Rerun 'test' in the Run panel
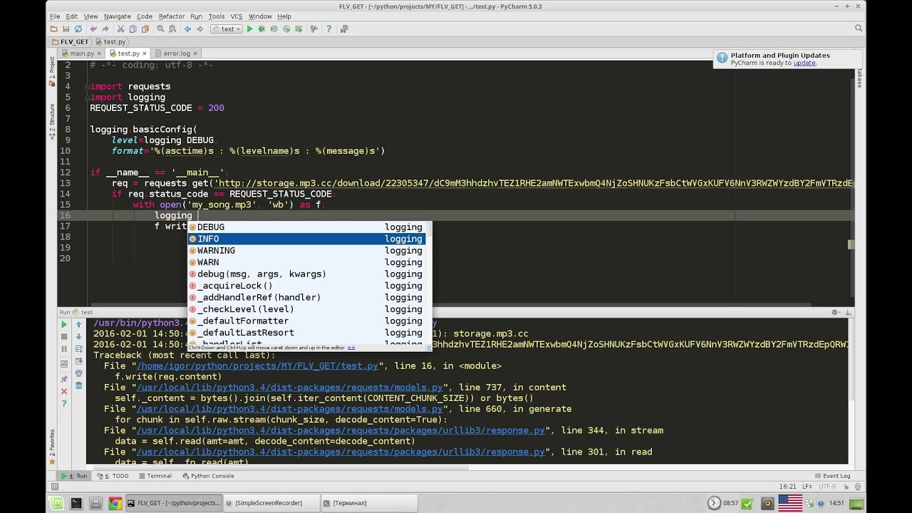 click(x=64, y=324)
